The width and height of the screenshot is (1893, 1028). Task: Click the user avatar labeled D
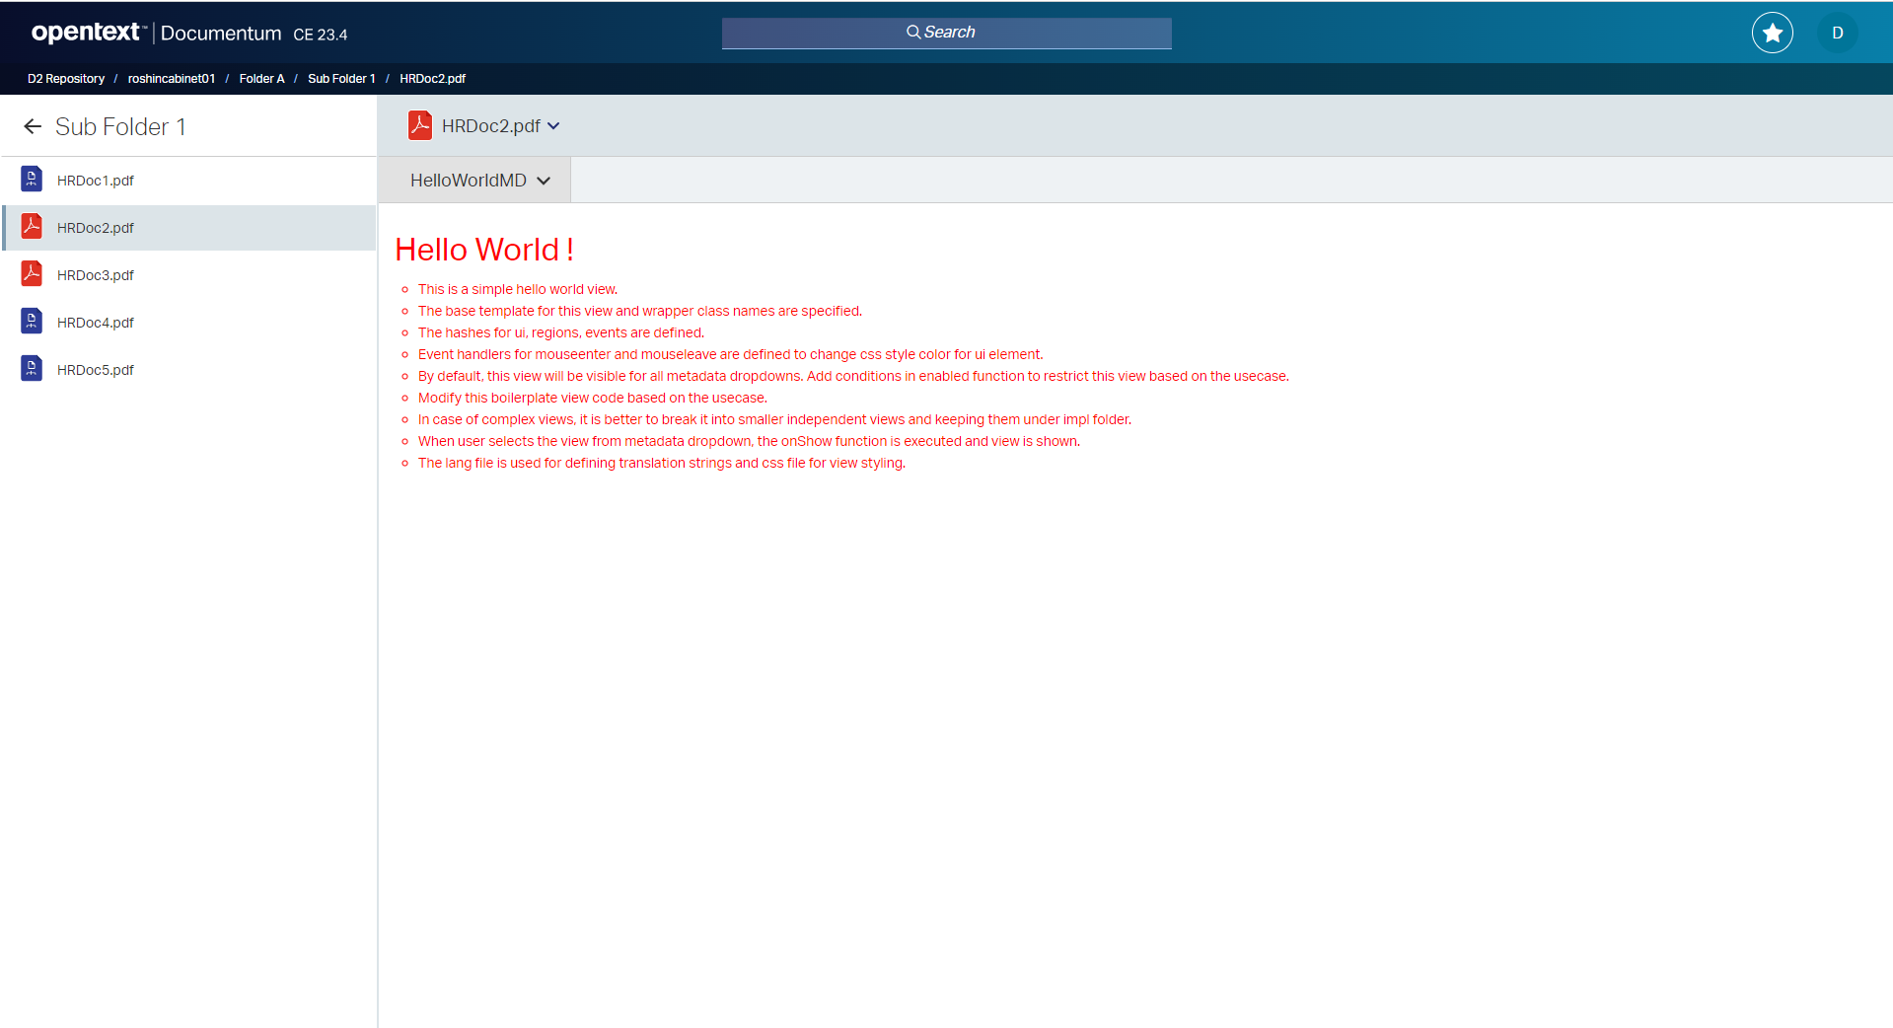tap(1836, 32)
